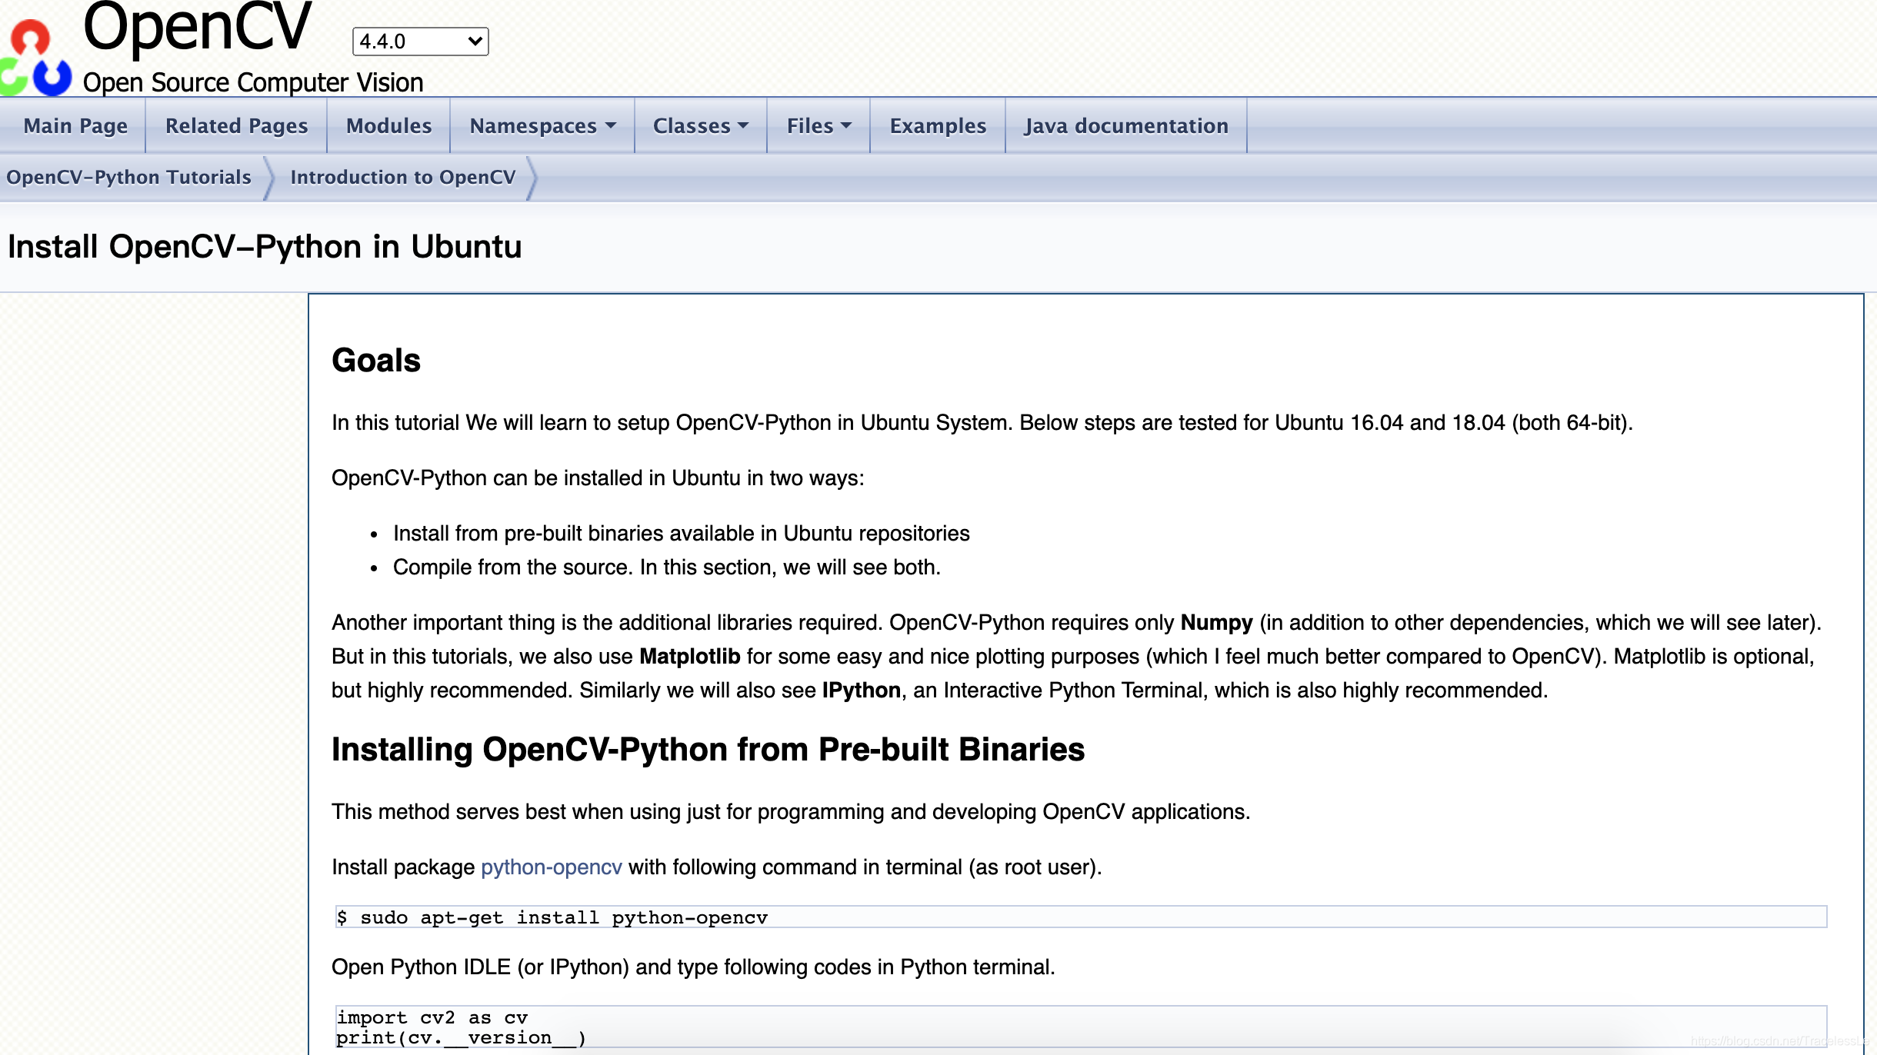Expand the Classes dropdown menu
Image resolution: width=1877 pixels, height=1055 pixels.
click(x=692, y=125)
